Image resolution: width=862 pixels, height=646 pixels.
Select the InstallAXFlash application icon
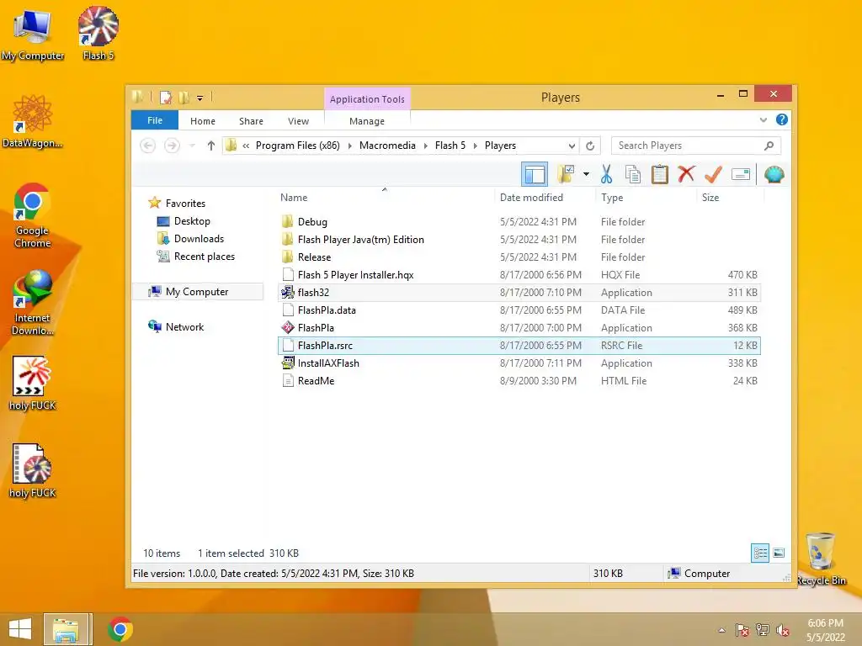(x=288, y=363)
